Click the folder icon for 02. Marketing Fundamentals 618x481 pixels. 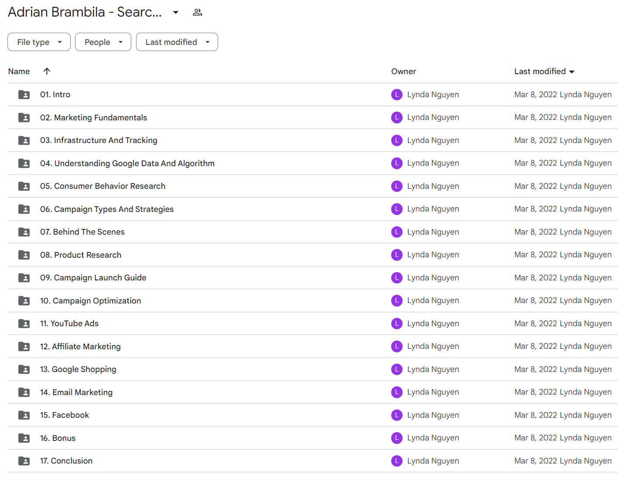point(24,117)
